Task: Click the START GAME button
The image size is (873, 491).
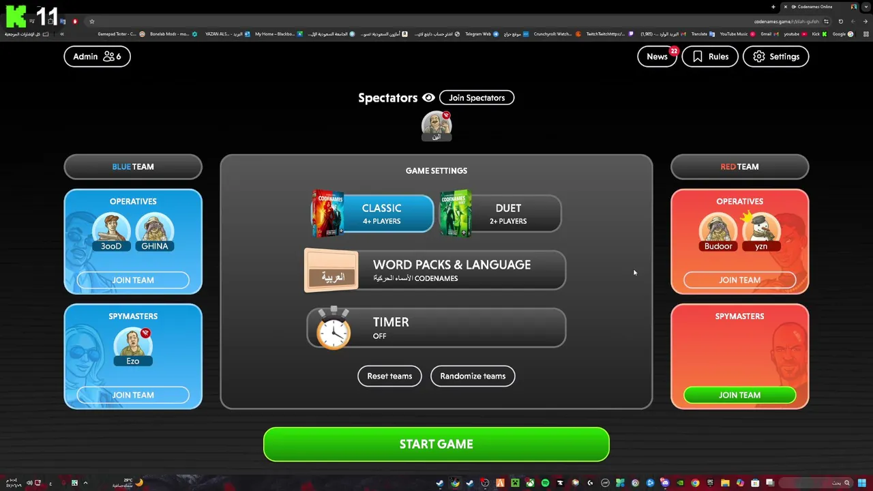Action: (x=436, y=444)
